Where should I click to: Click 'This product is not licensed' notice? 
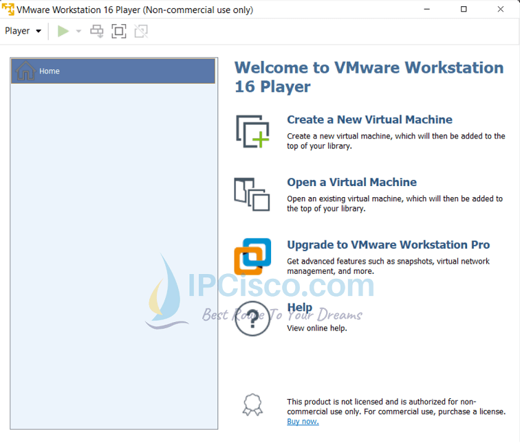(x=396, y=406)
